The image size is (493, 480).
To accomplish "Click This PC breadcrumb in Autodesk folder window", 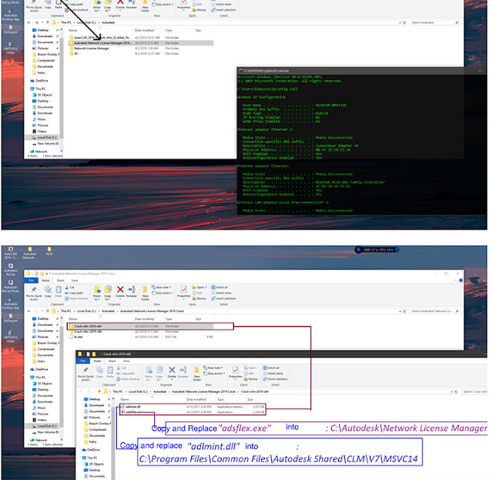I will click(x=65, y=22).
